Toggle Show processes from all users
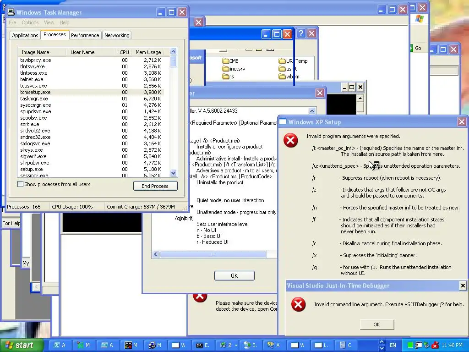Viewport: 469px width, 352px height. coord(20,184)
